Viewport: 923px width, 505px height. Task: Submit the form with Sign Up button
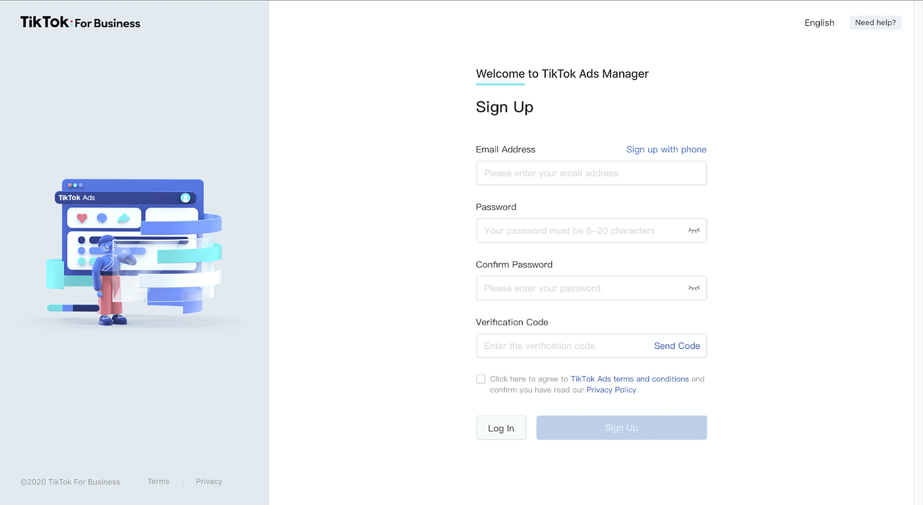[622, 428]
